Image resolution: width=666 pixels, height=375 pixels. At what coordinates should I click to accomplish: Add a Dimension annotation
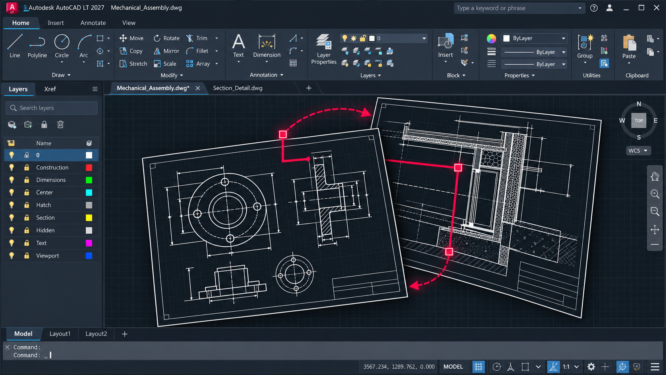(267, 46)
